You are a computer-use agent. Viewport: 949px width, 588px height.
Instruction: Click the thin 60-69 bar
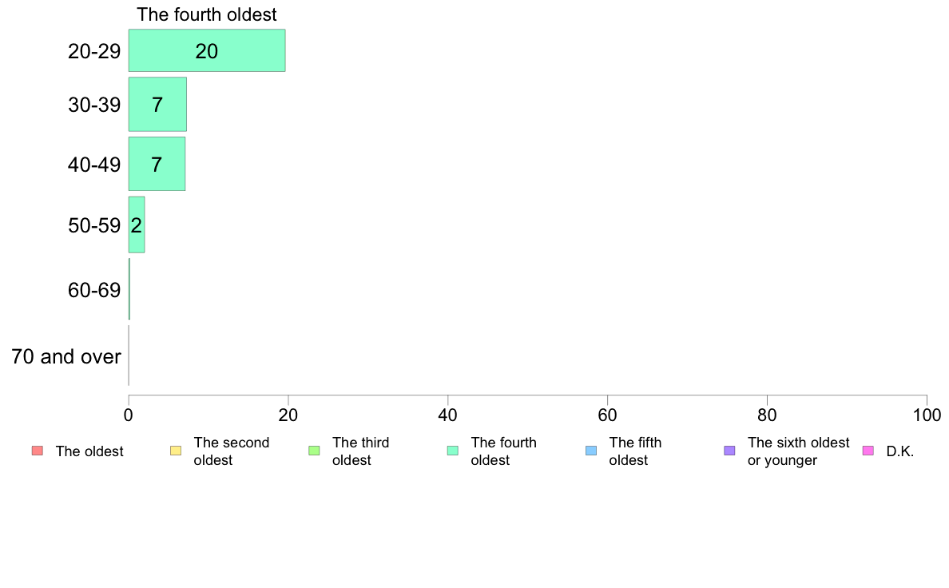(129, 289)
